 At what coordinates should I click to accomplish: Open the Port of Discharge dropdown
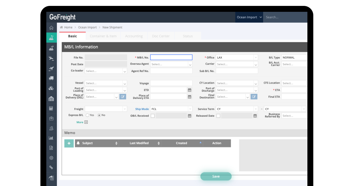point(237,90)
